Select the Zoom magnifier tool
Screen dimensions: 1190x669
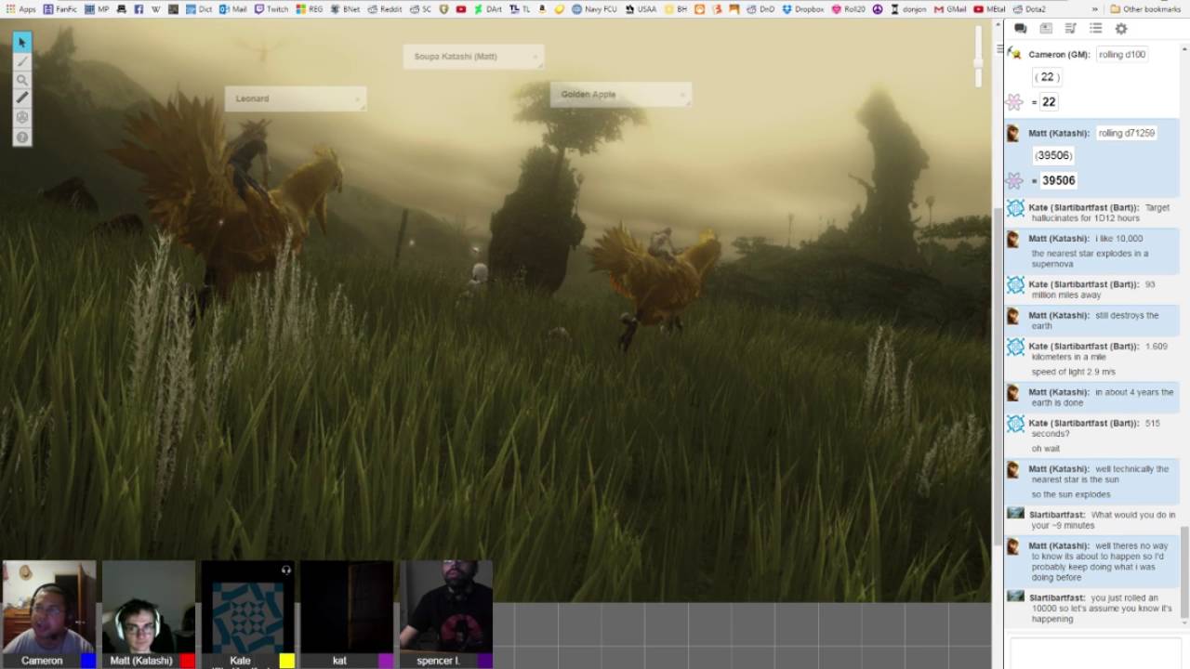pos(22,80)
